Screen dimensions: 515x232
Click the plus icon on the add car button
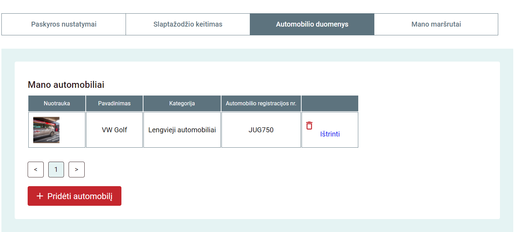click(x=40, y=196)
